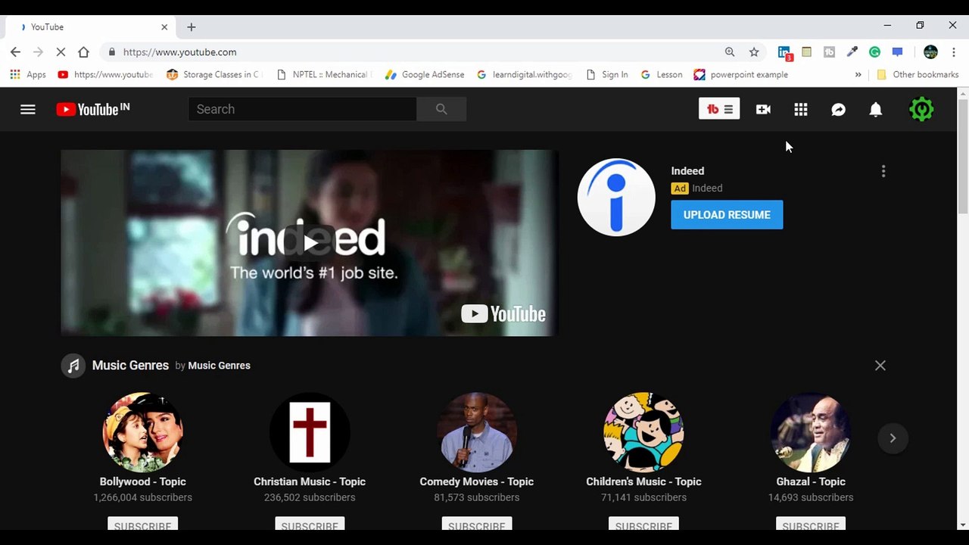Screen dimensions: 969x545
Task: Dismiss the Music Genres section
Action: 880,365
